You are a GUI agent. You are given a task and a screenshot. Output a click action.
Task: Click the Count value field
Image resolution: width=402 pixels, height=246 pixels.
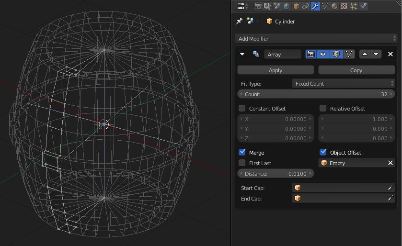tap(316, 94)
